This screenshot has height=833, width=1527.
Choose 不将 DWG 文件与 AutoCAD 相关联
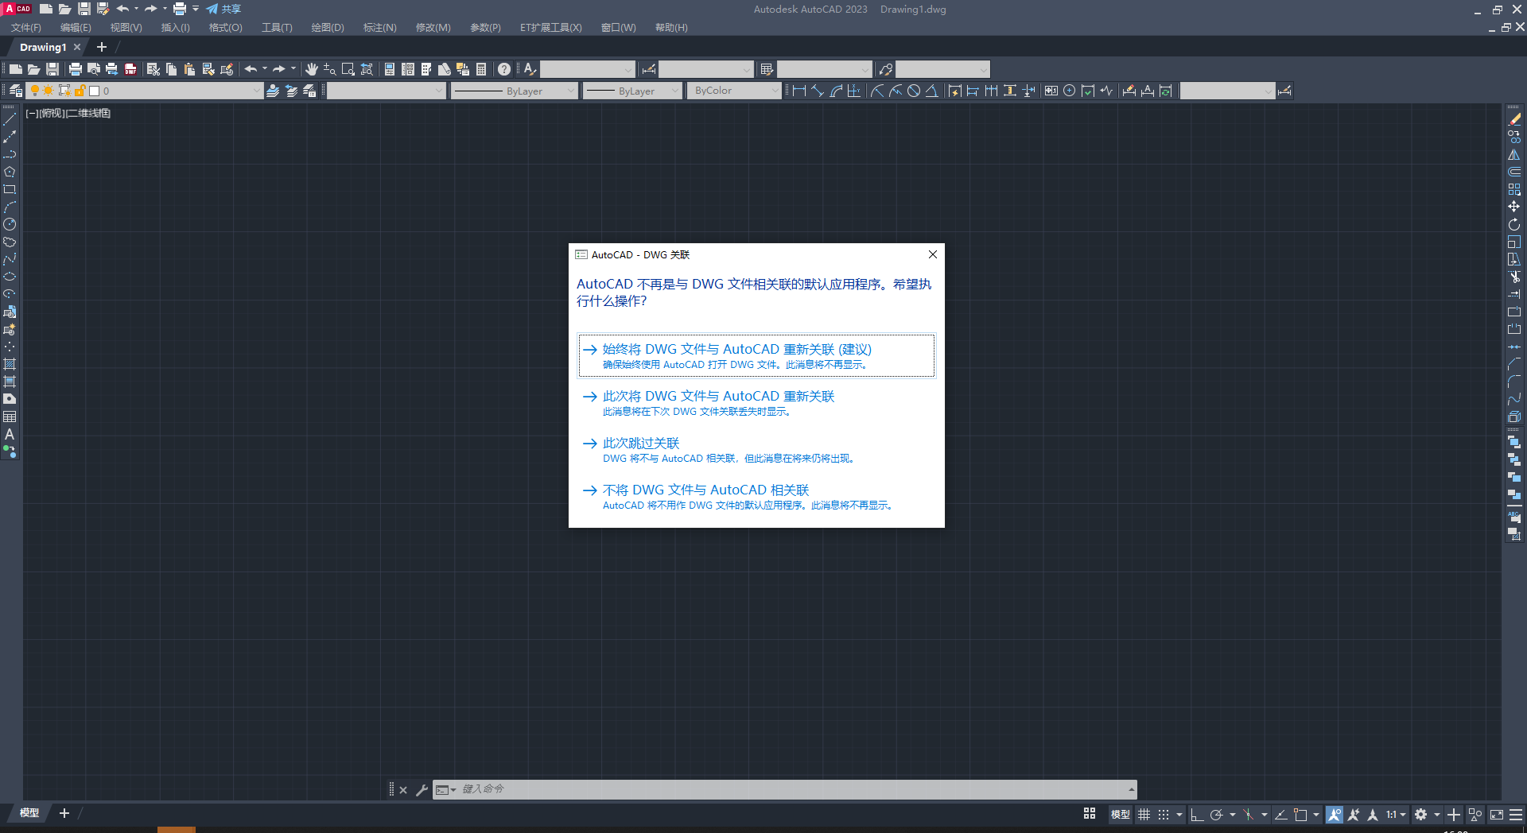click(x=756, y=497)
